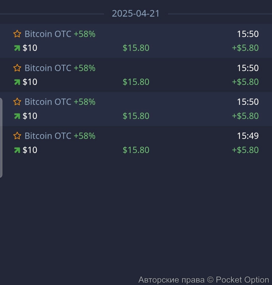
Task: Click the +58% payout rate in second trade
Action: (84, 68)
